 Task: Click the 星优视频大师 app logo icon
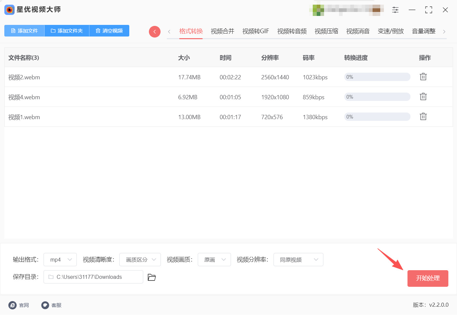tap(9, 10)
